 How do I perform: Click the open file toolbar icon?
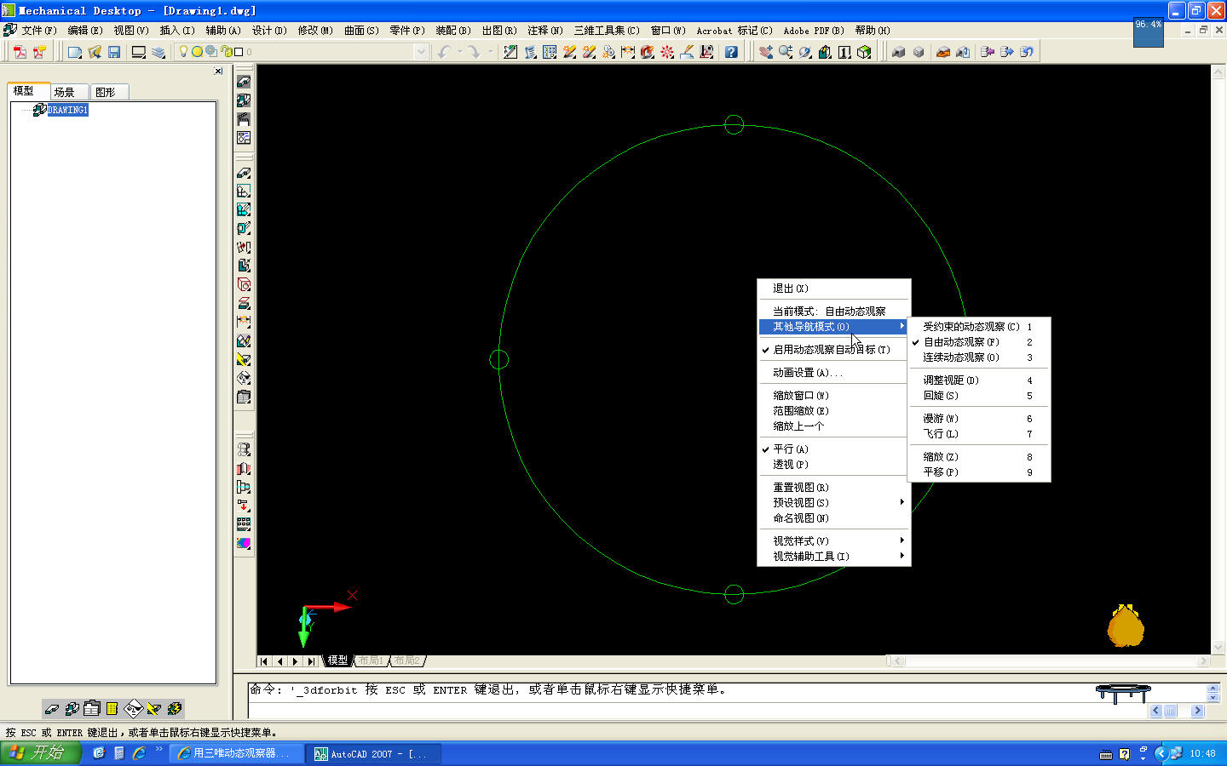pos(95,52)
